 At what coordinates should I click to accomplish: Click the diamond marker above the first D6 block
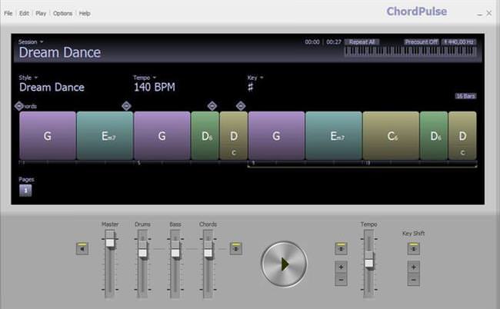click(x=212, y=106)
